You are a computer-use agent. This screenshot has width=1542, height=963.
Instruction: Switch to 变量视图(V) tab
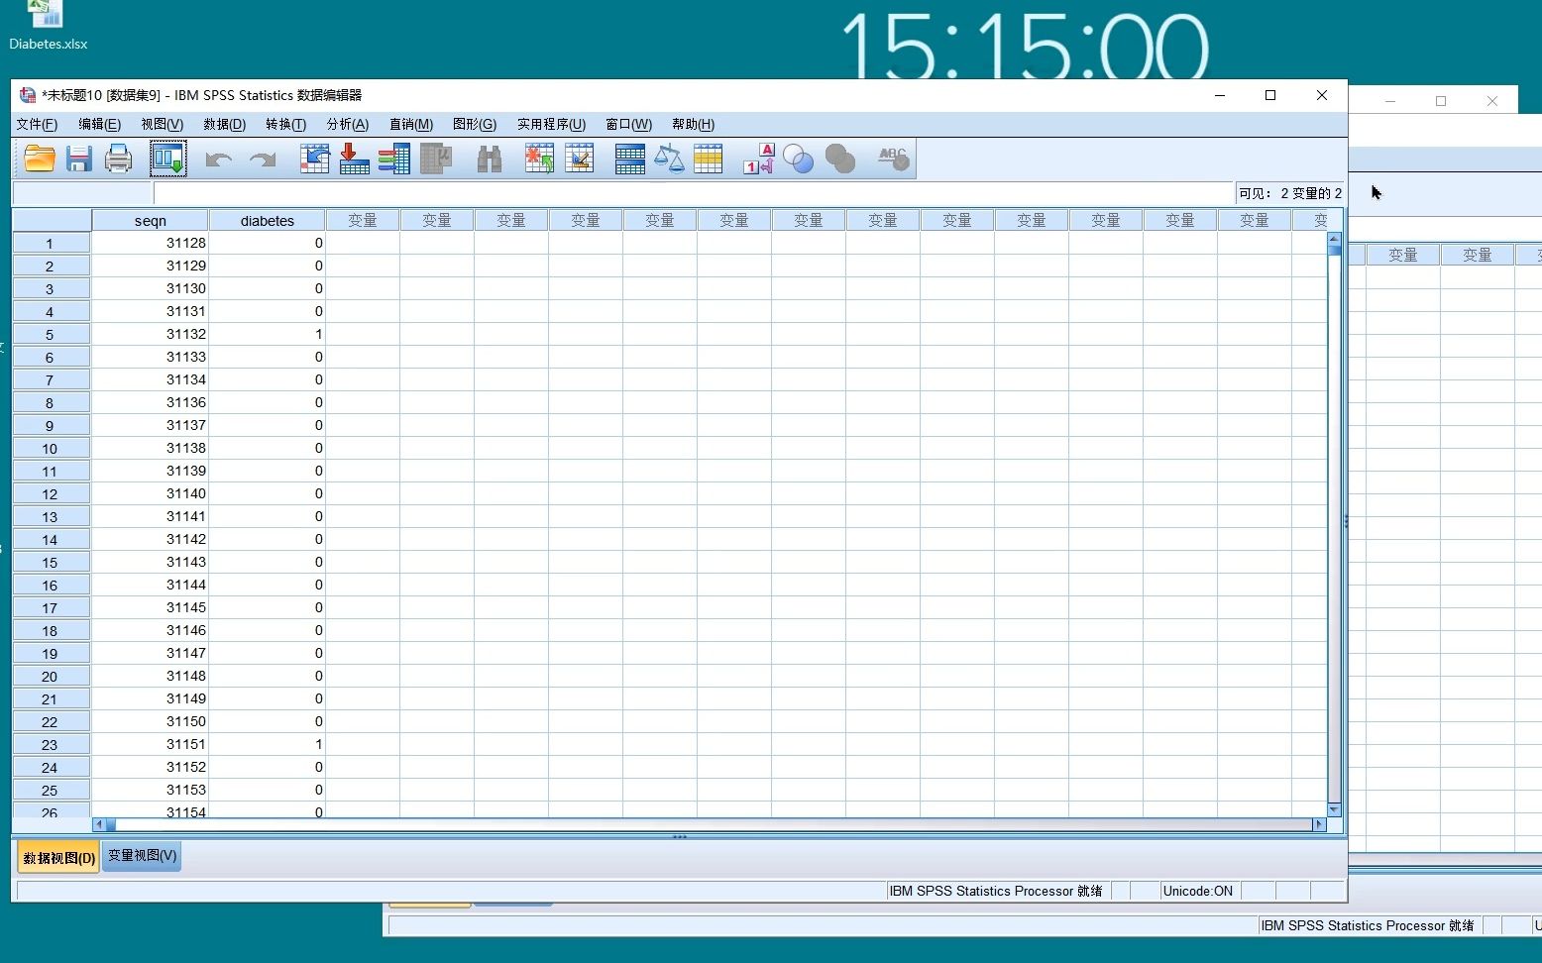pos(143,856)
